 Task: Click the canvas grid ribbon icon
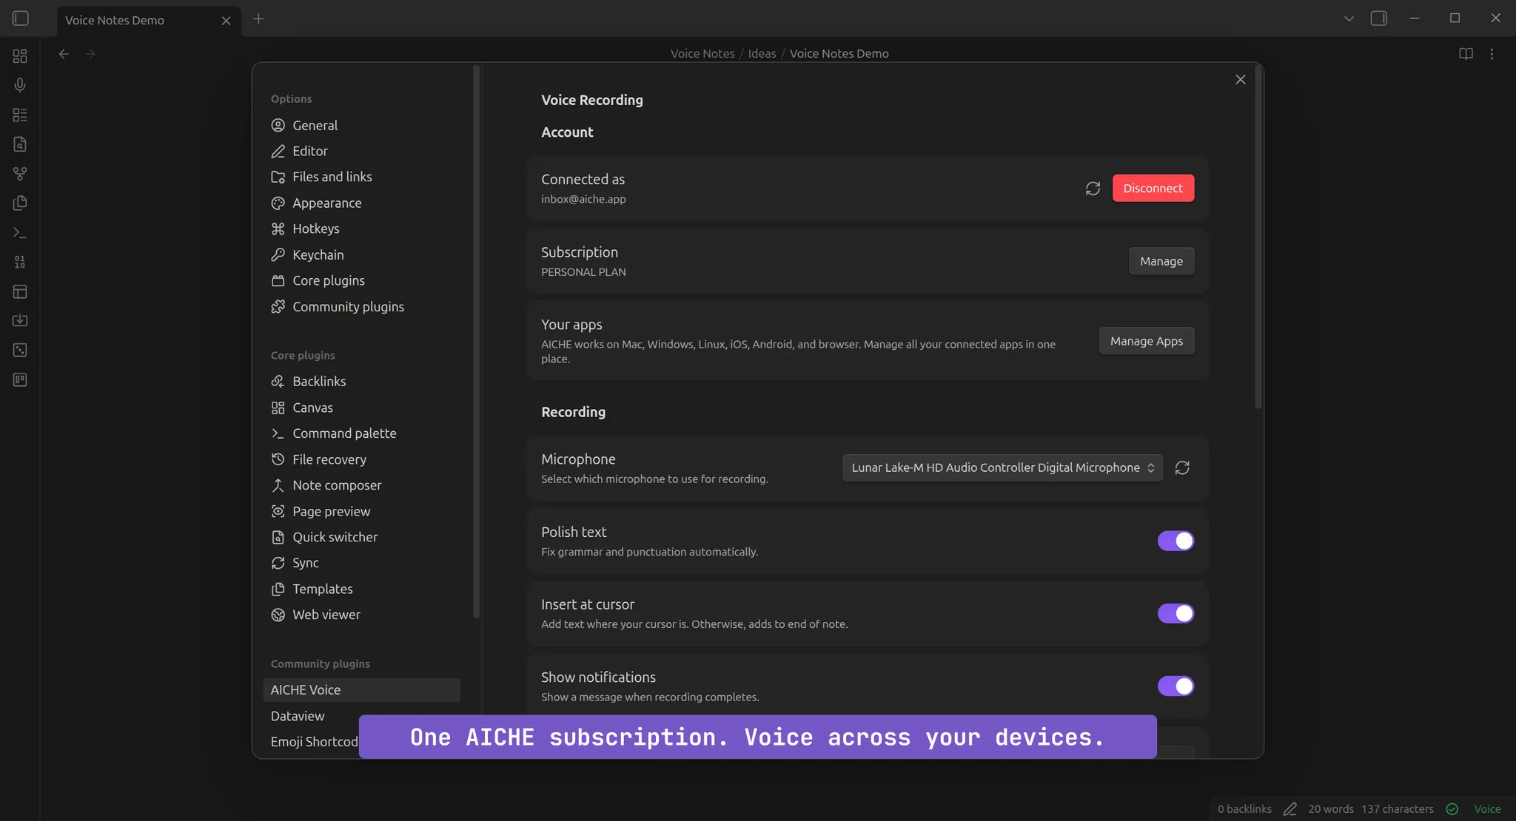pos(20,56)
